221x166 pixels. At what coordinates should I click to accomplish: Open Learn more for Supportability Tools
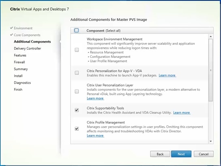182,113
